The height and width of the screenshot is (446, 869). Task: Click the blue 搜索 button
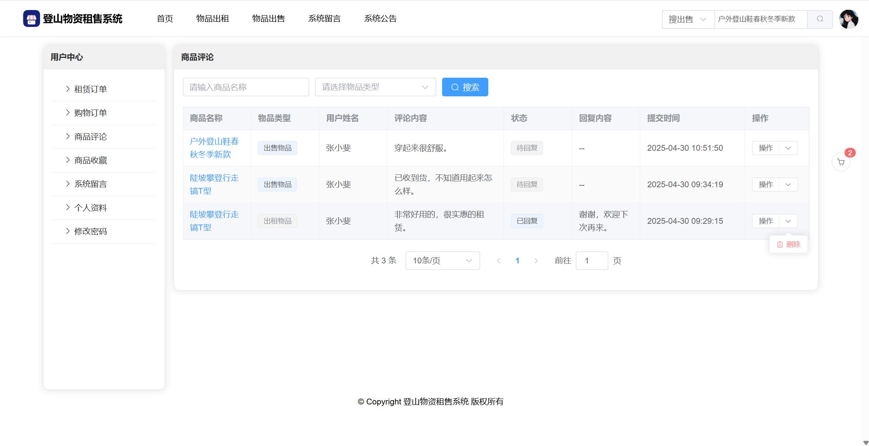465,87
